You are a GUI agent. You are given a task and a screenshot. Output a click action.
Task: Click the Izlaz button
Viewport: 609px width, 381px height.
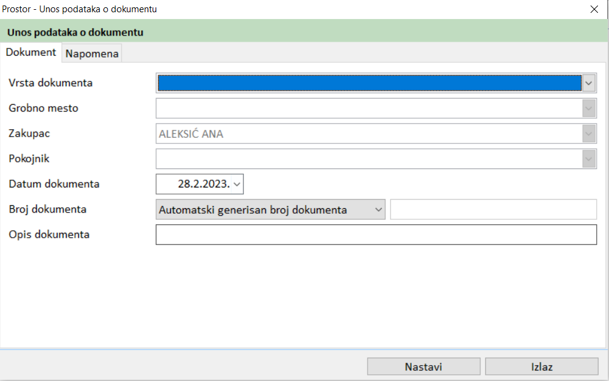(x=542, y=367)
